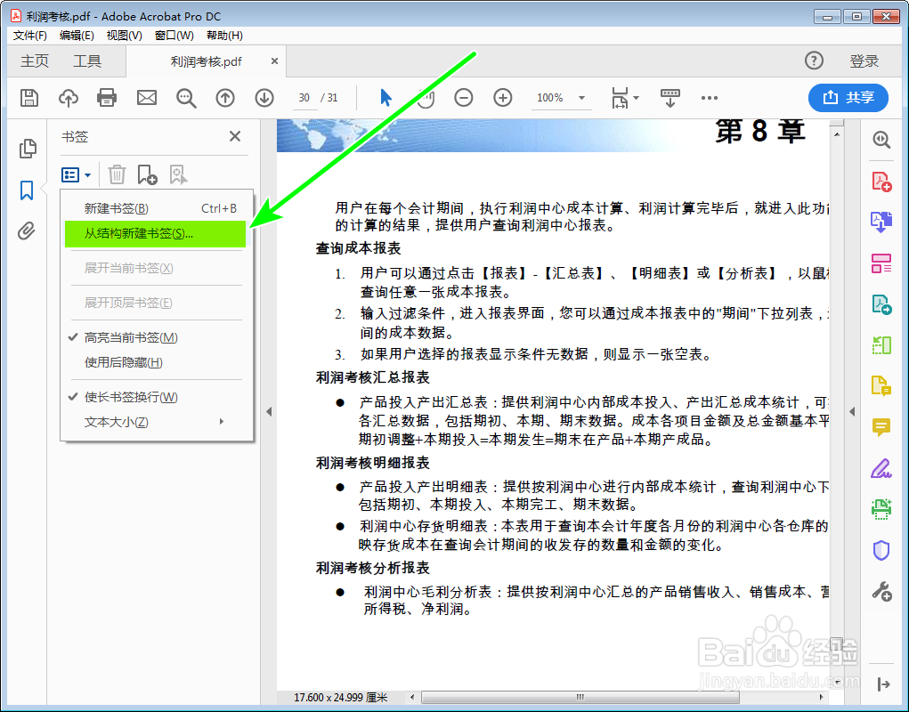
Task: Find current bookmark icon
Action: (178, 174)
